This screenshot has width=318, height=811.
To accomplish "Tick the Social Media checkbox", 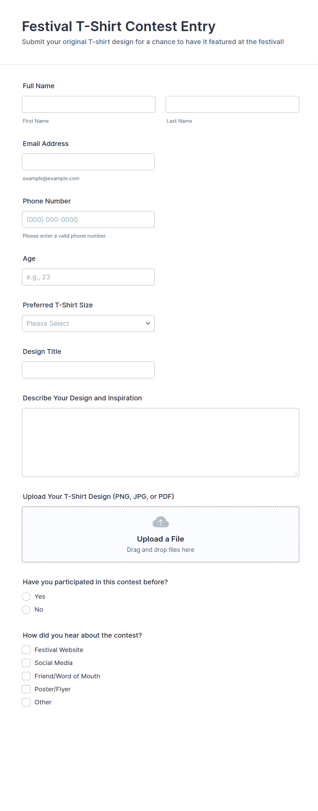I will coord(26,663).
